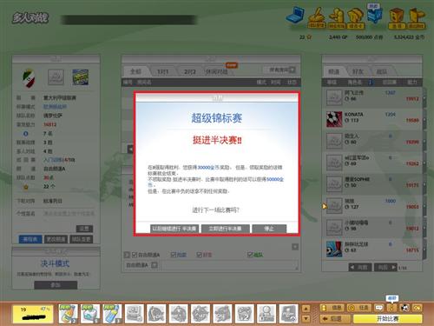434x326 pixels.
Task: Click the back arrow button beside 开始比赛
Action: tap(336, 319)
